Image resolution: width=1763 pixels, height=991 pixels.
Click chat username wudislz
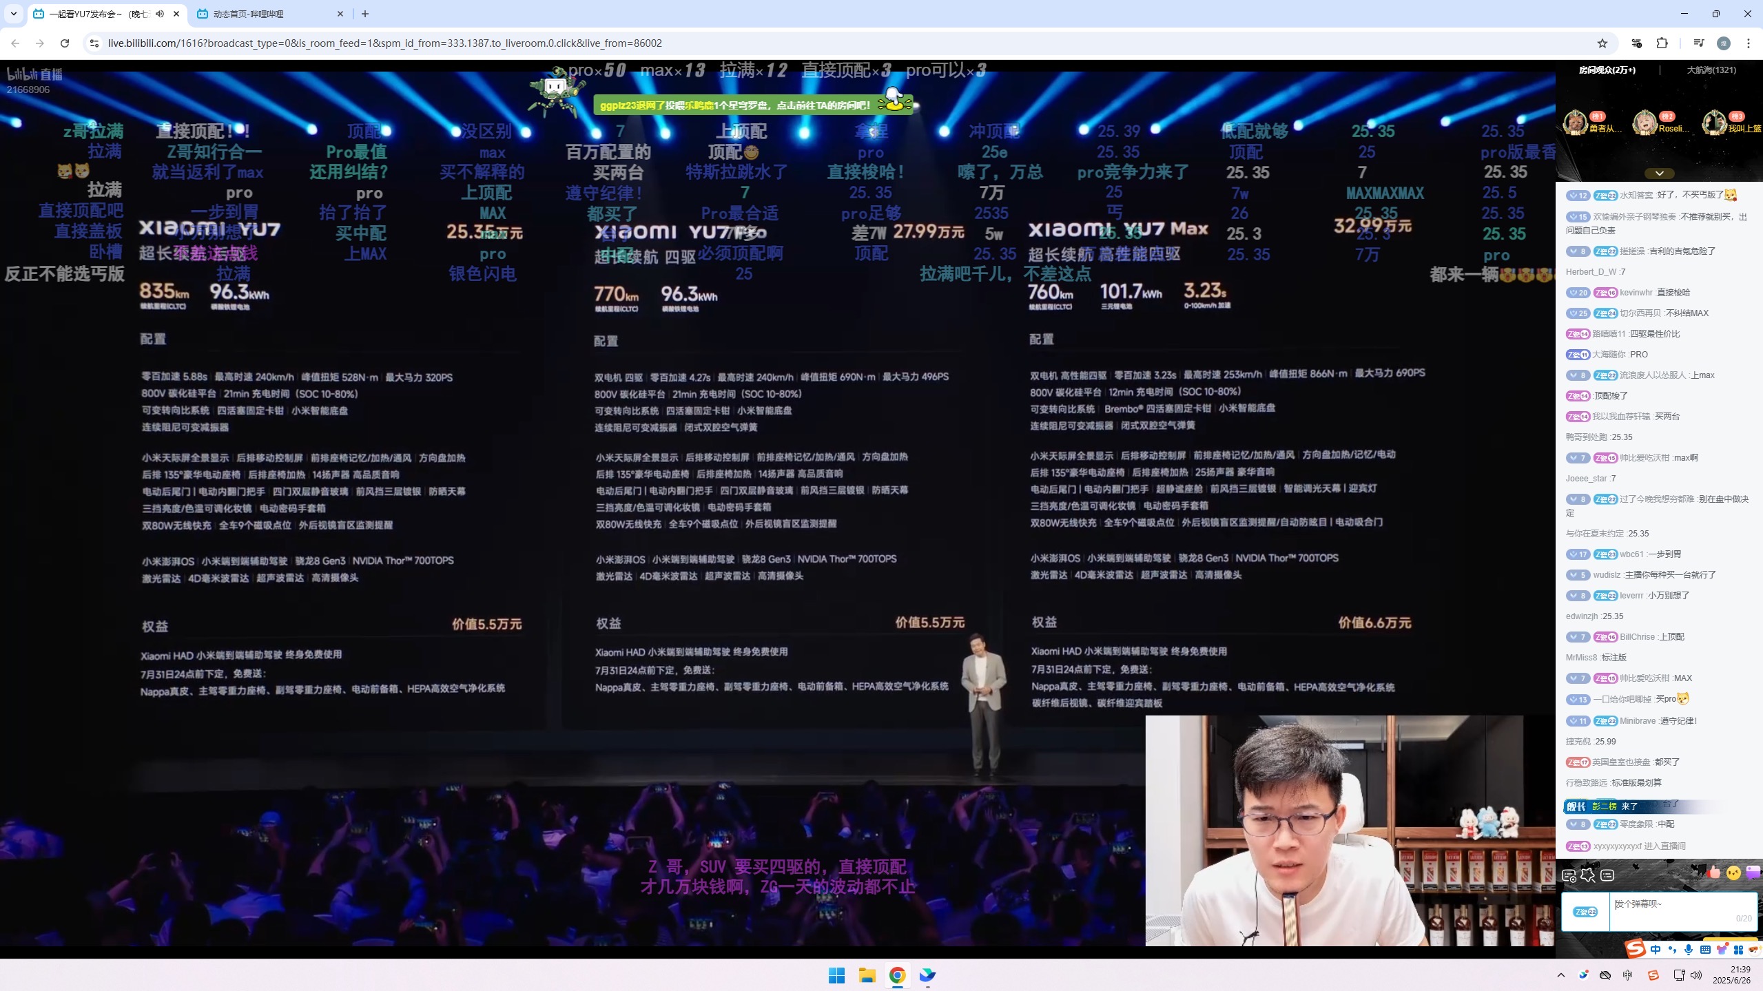[1607, 575]
